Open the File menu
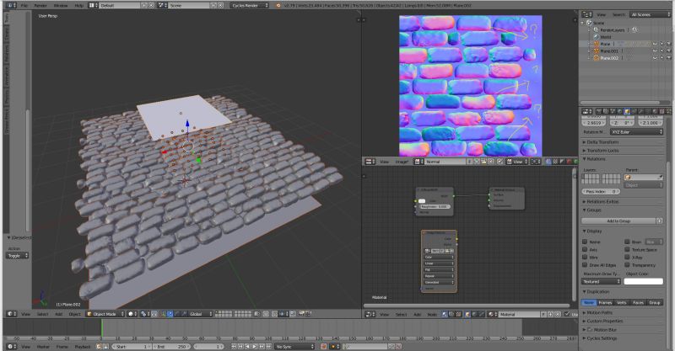This screenshot has width=675, height=351. pos(24,6)
